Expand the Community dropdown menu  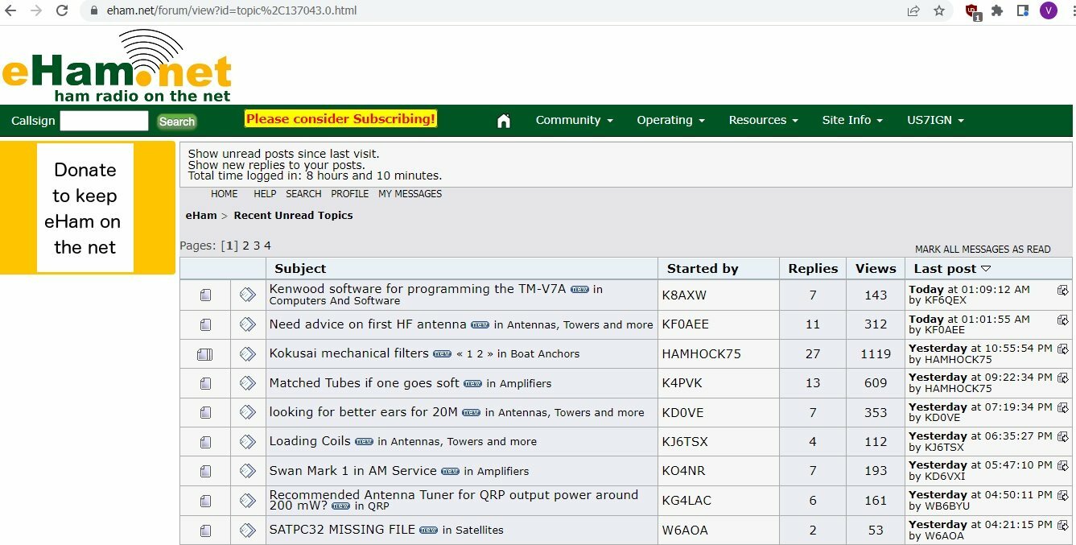[x=574, y=120]
